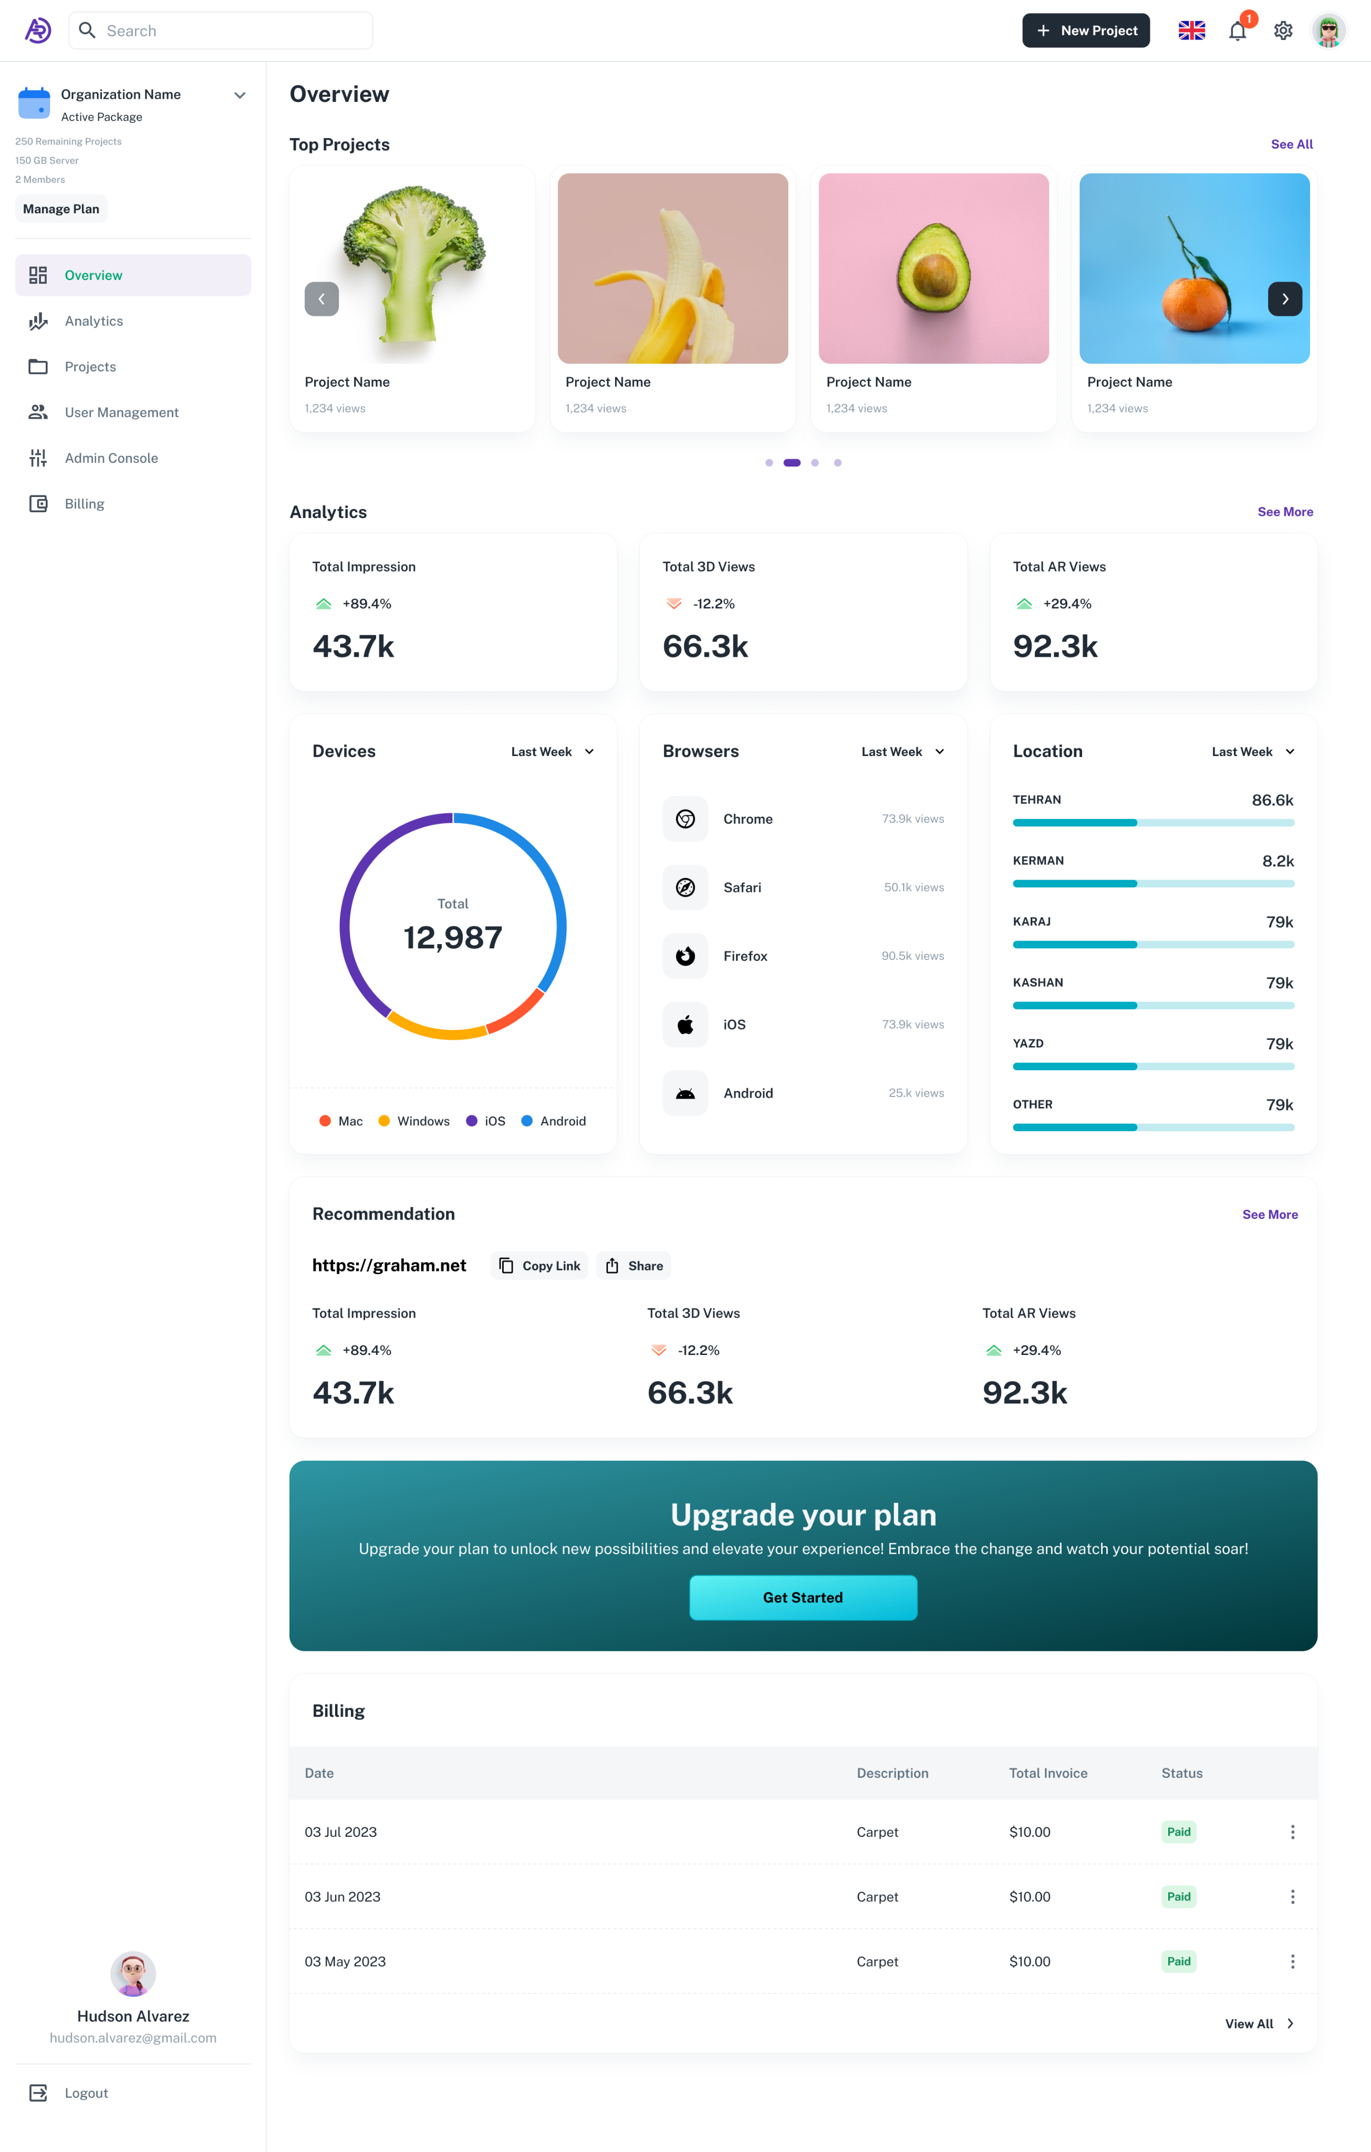The height and width of the screenshot is (2152, 1371).
Task: Click the Get Started upgrade button
Action: point(803,1597)
